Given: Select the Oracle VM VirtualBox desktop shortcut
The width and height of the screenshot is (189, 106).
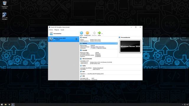Looking at the screenshot, I should (4, 16).
